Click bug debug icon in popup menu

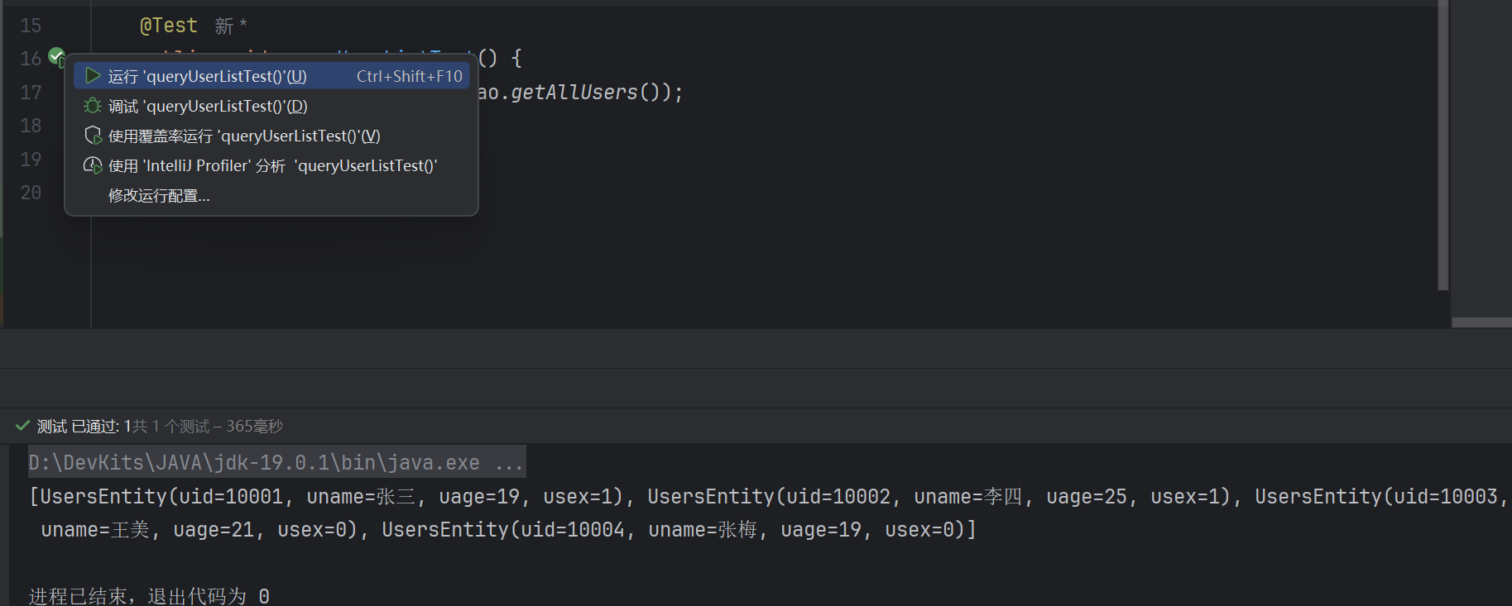point(93,106)
